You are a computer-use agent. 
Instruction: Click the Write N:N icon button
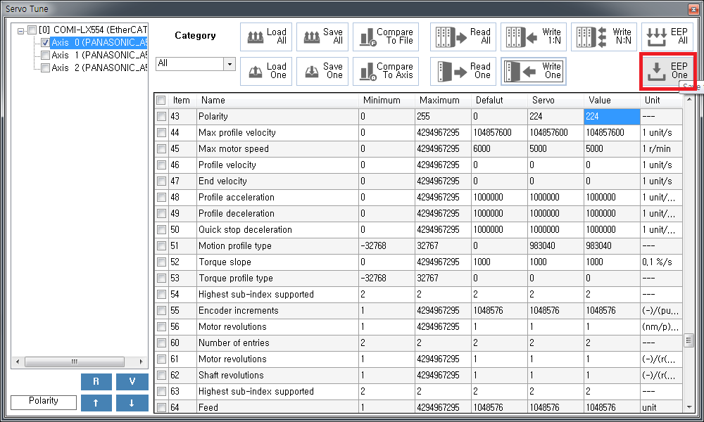click(x=603, y=37)
